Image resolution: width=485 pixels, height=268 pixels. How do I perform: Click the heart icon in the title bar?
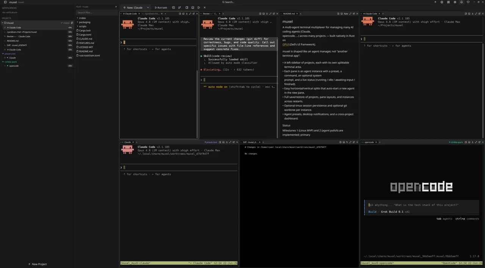pyautogui.click(x=468, y=2)
